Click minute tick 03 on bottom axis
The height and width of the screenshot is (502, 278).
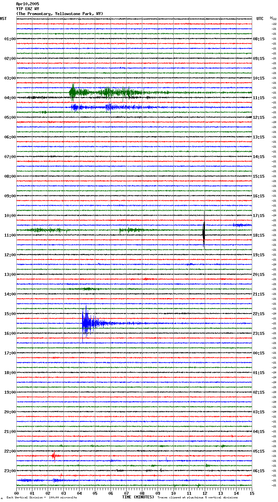[63, 493]
